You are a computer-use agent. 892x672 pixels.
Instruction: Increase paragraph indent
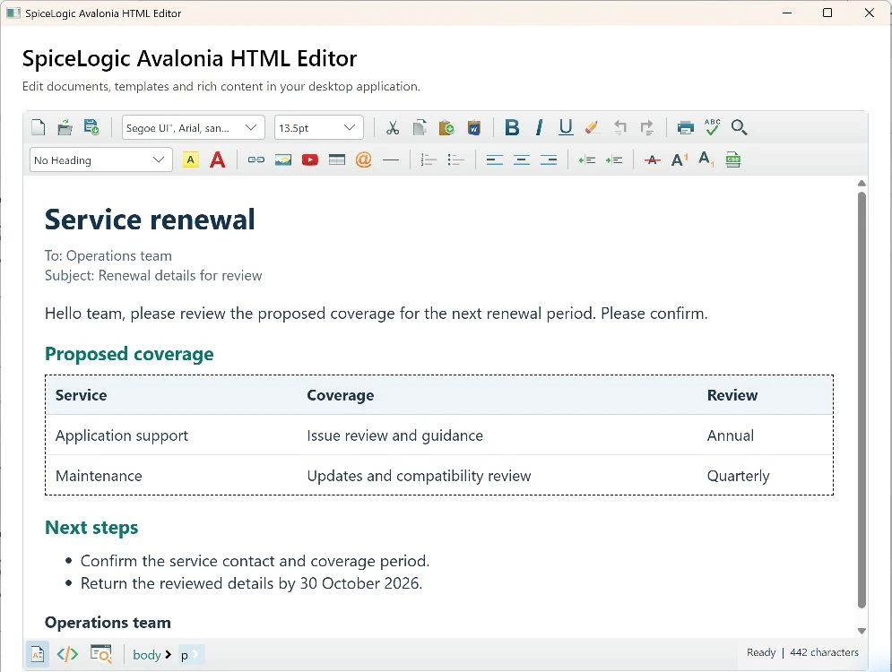coord(614,159)
